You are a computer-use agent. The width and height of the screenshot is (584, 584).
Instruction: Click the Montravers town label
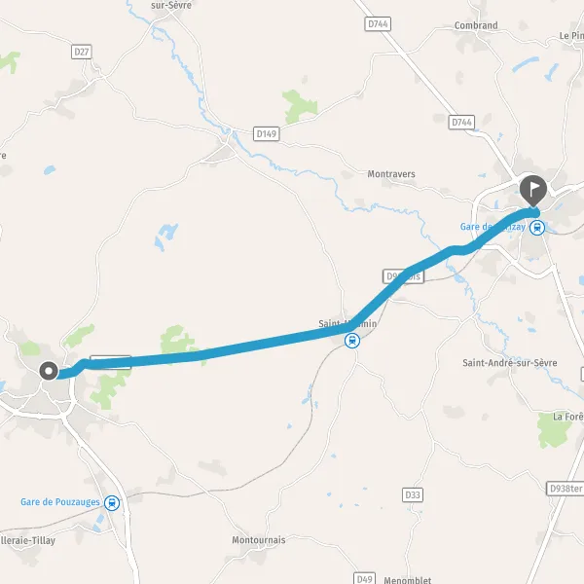pyautogui.click(x=391, y=174)
